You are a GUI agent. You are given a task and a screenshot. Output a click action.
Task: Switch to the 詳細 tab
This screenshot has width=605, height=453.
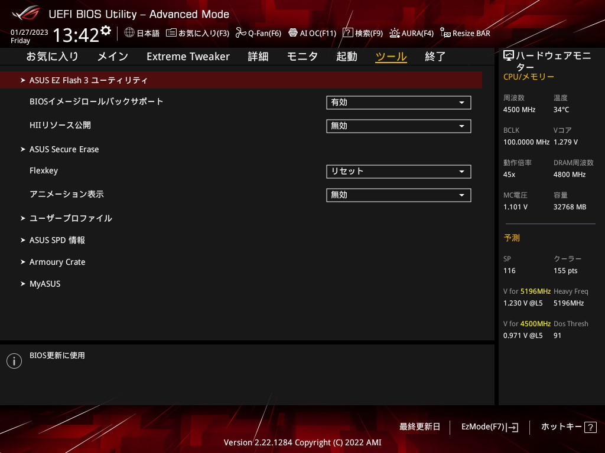tap(258, 57)
